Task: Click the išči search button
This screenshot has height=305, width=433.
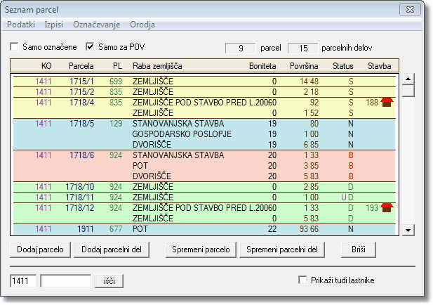Action: 109,281
